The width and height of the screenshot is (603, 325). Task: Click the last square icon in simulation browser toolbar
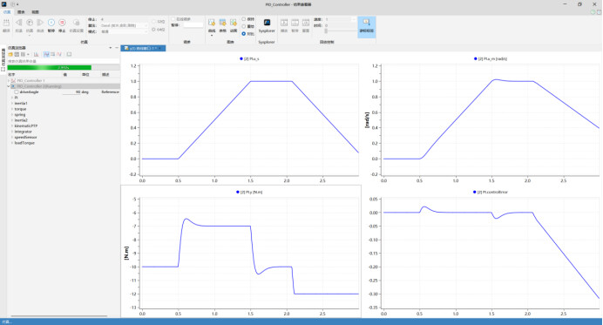click(x=69, y=55)
